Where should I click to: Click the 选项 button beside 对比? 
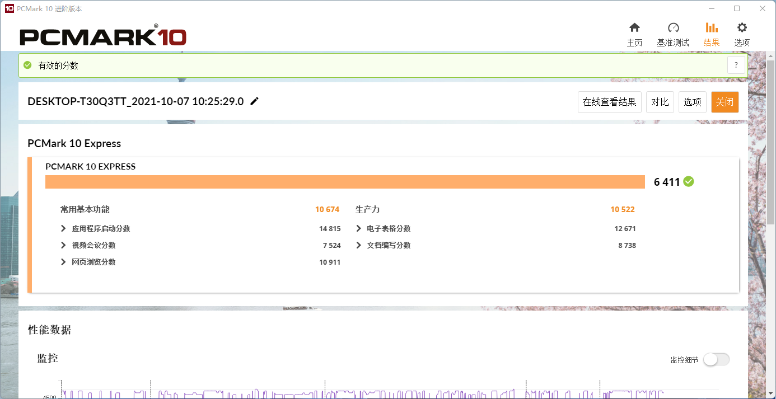(693, 102)
